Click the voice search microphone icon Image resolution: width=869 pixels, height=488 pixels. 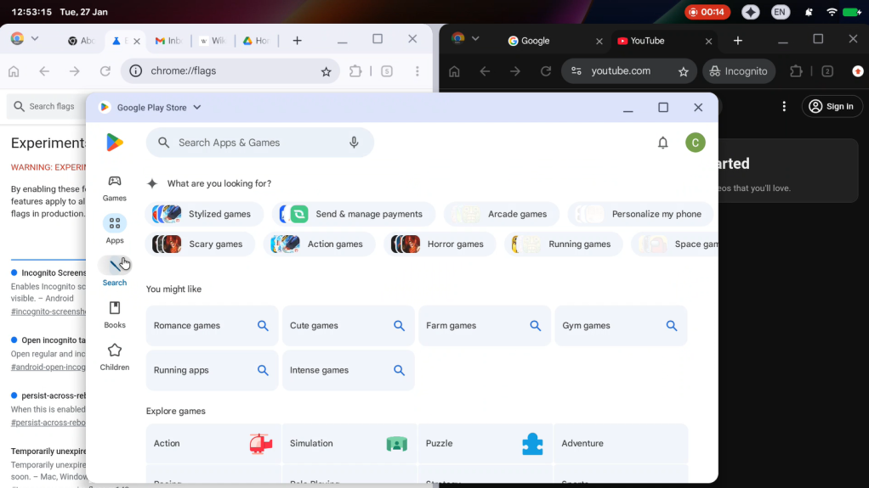(x=354, y=143)
